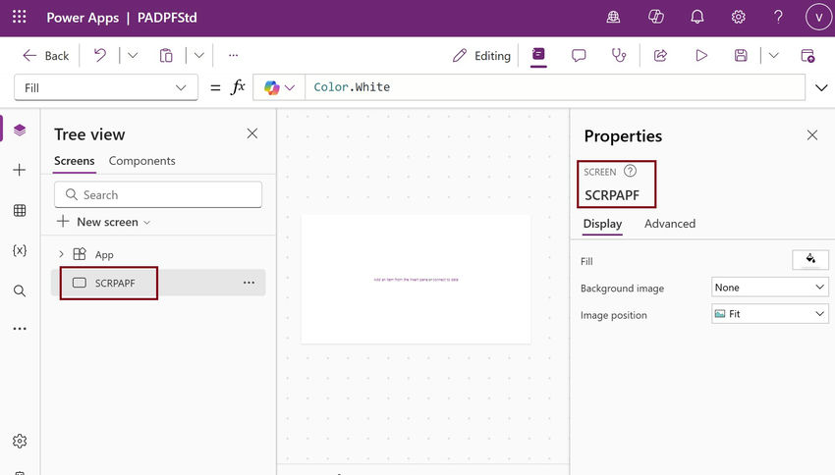Open the Fill property dropdown
The width and height of the screenshot is (835, 475).
point(106,87)
